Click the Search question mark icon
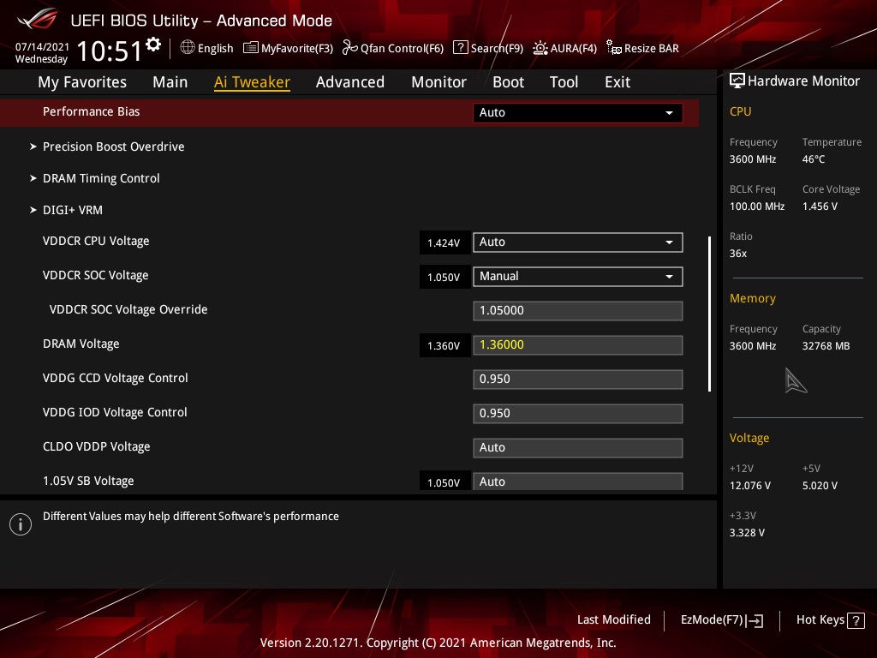Viewport: 877px width, 658px height. point(460,48)
